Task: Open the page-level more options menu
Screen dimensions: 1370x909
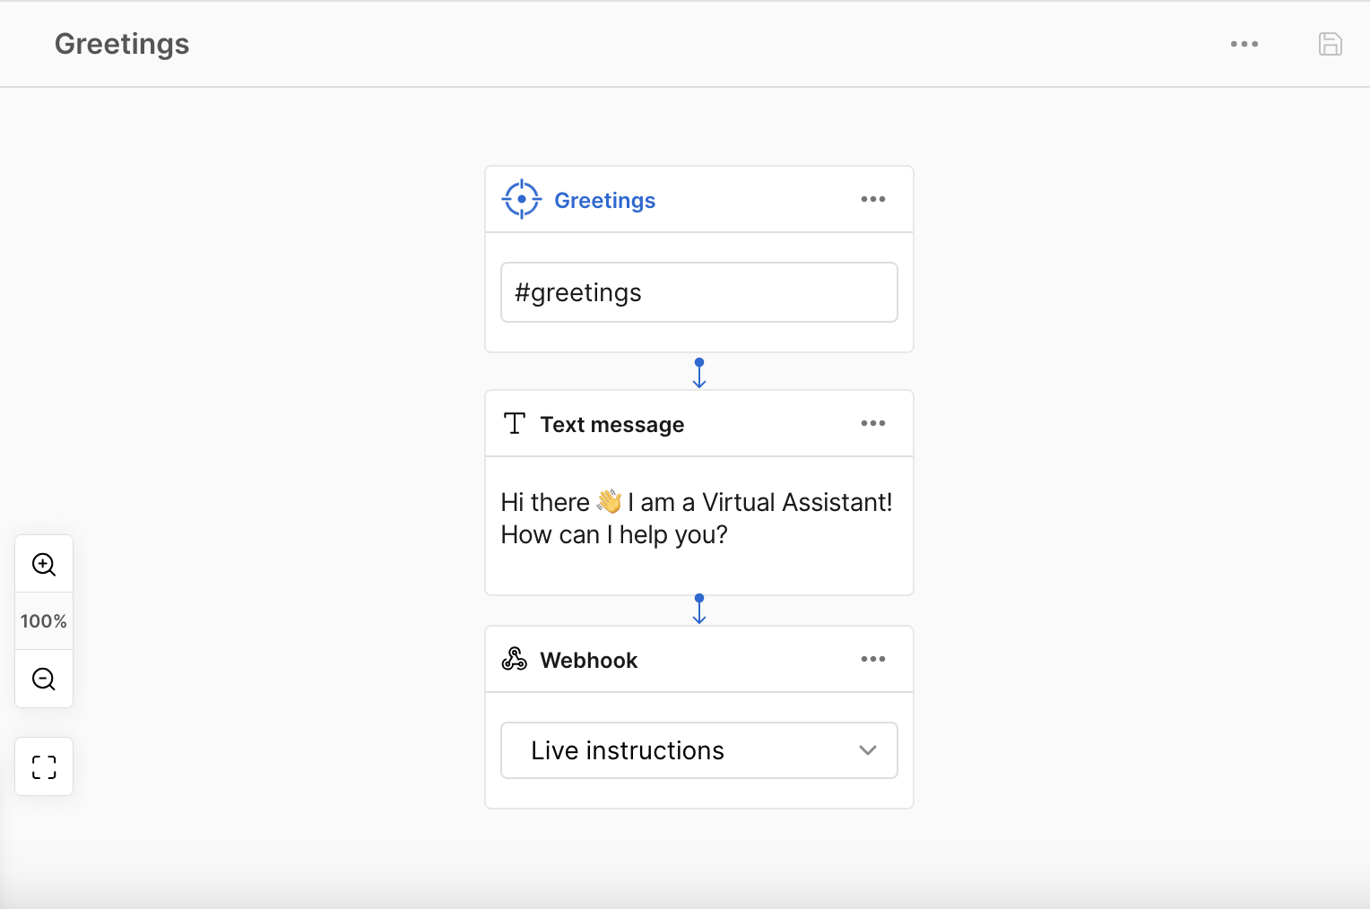Action: (1244, 44)
